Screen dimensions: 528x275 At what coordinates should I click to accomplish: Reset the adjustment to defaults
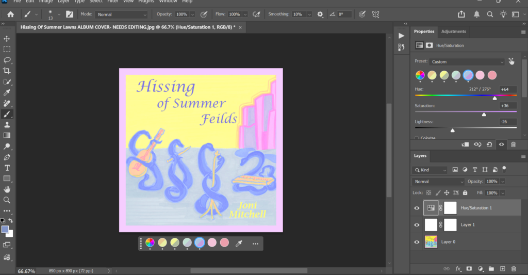[x=489, y=144]
